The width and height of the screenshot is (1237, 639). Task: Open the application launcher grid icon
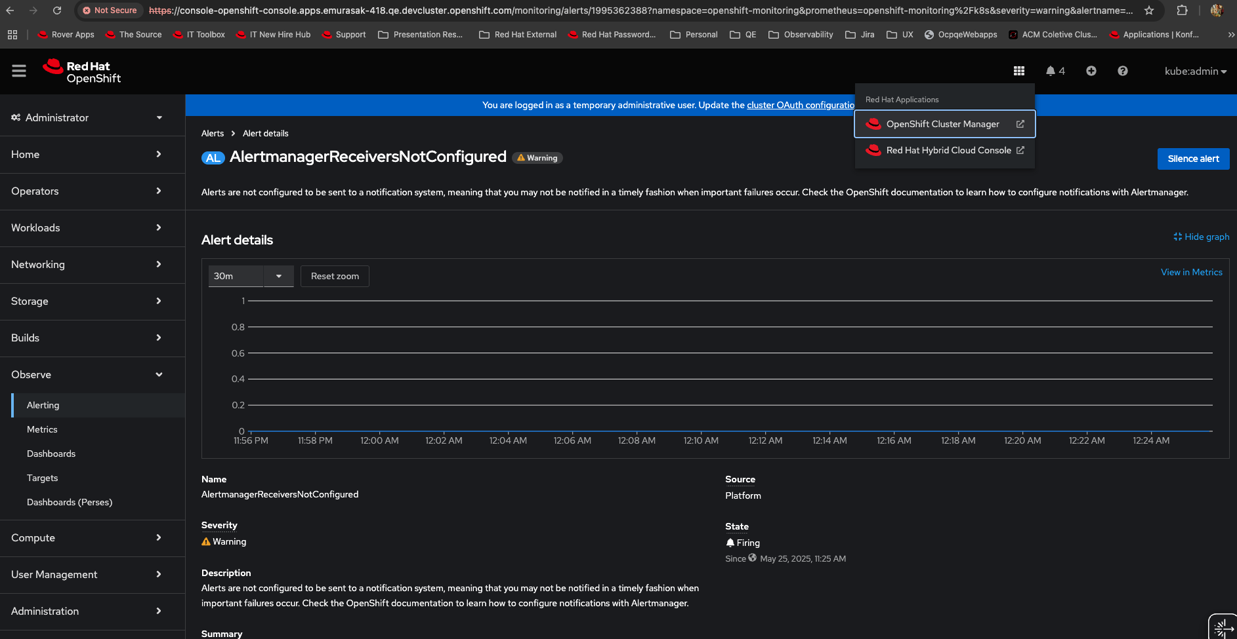coord(1018,71)
